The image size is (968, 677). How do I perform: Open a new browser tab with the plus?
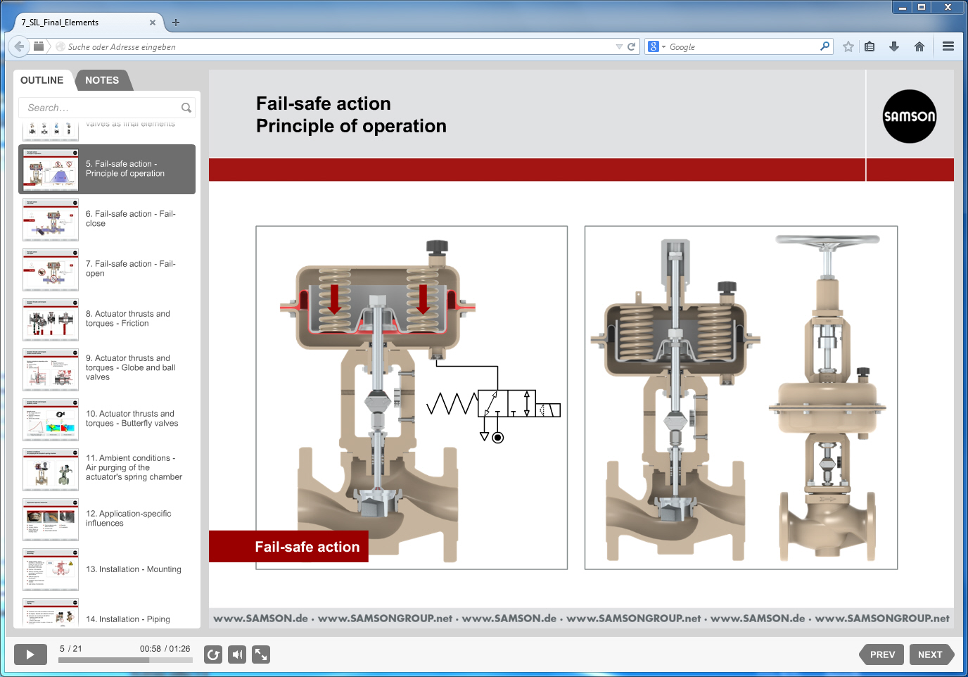[175, 22]
